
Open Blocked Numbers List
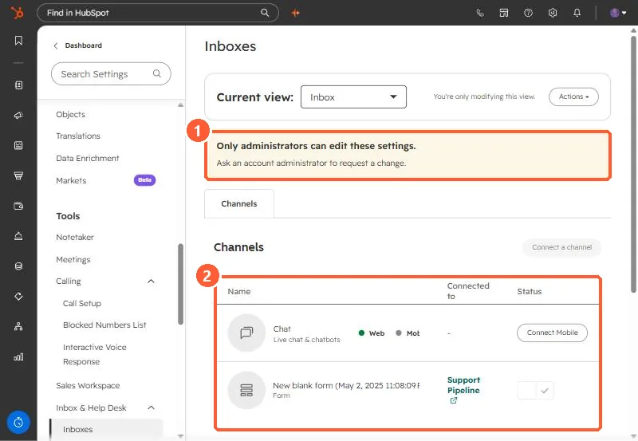pos(104,325)
